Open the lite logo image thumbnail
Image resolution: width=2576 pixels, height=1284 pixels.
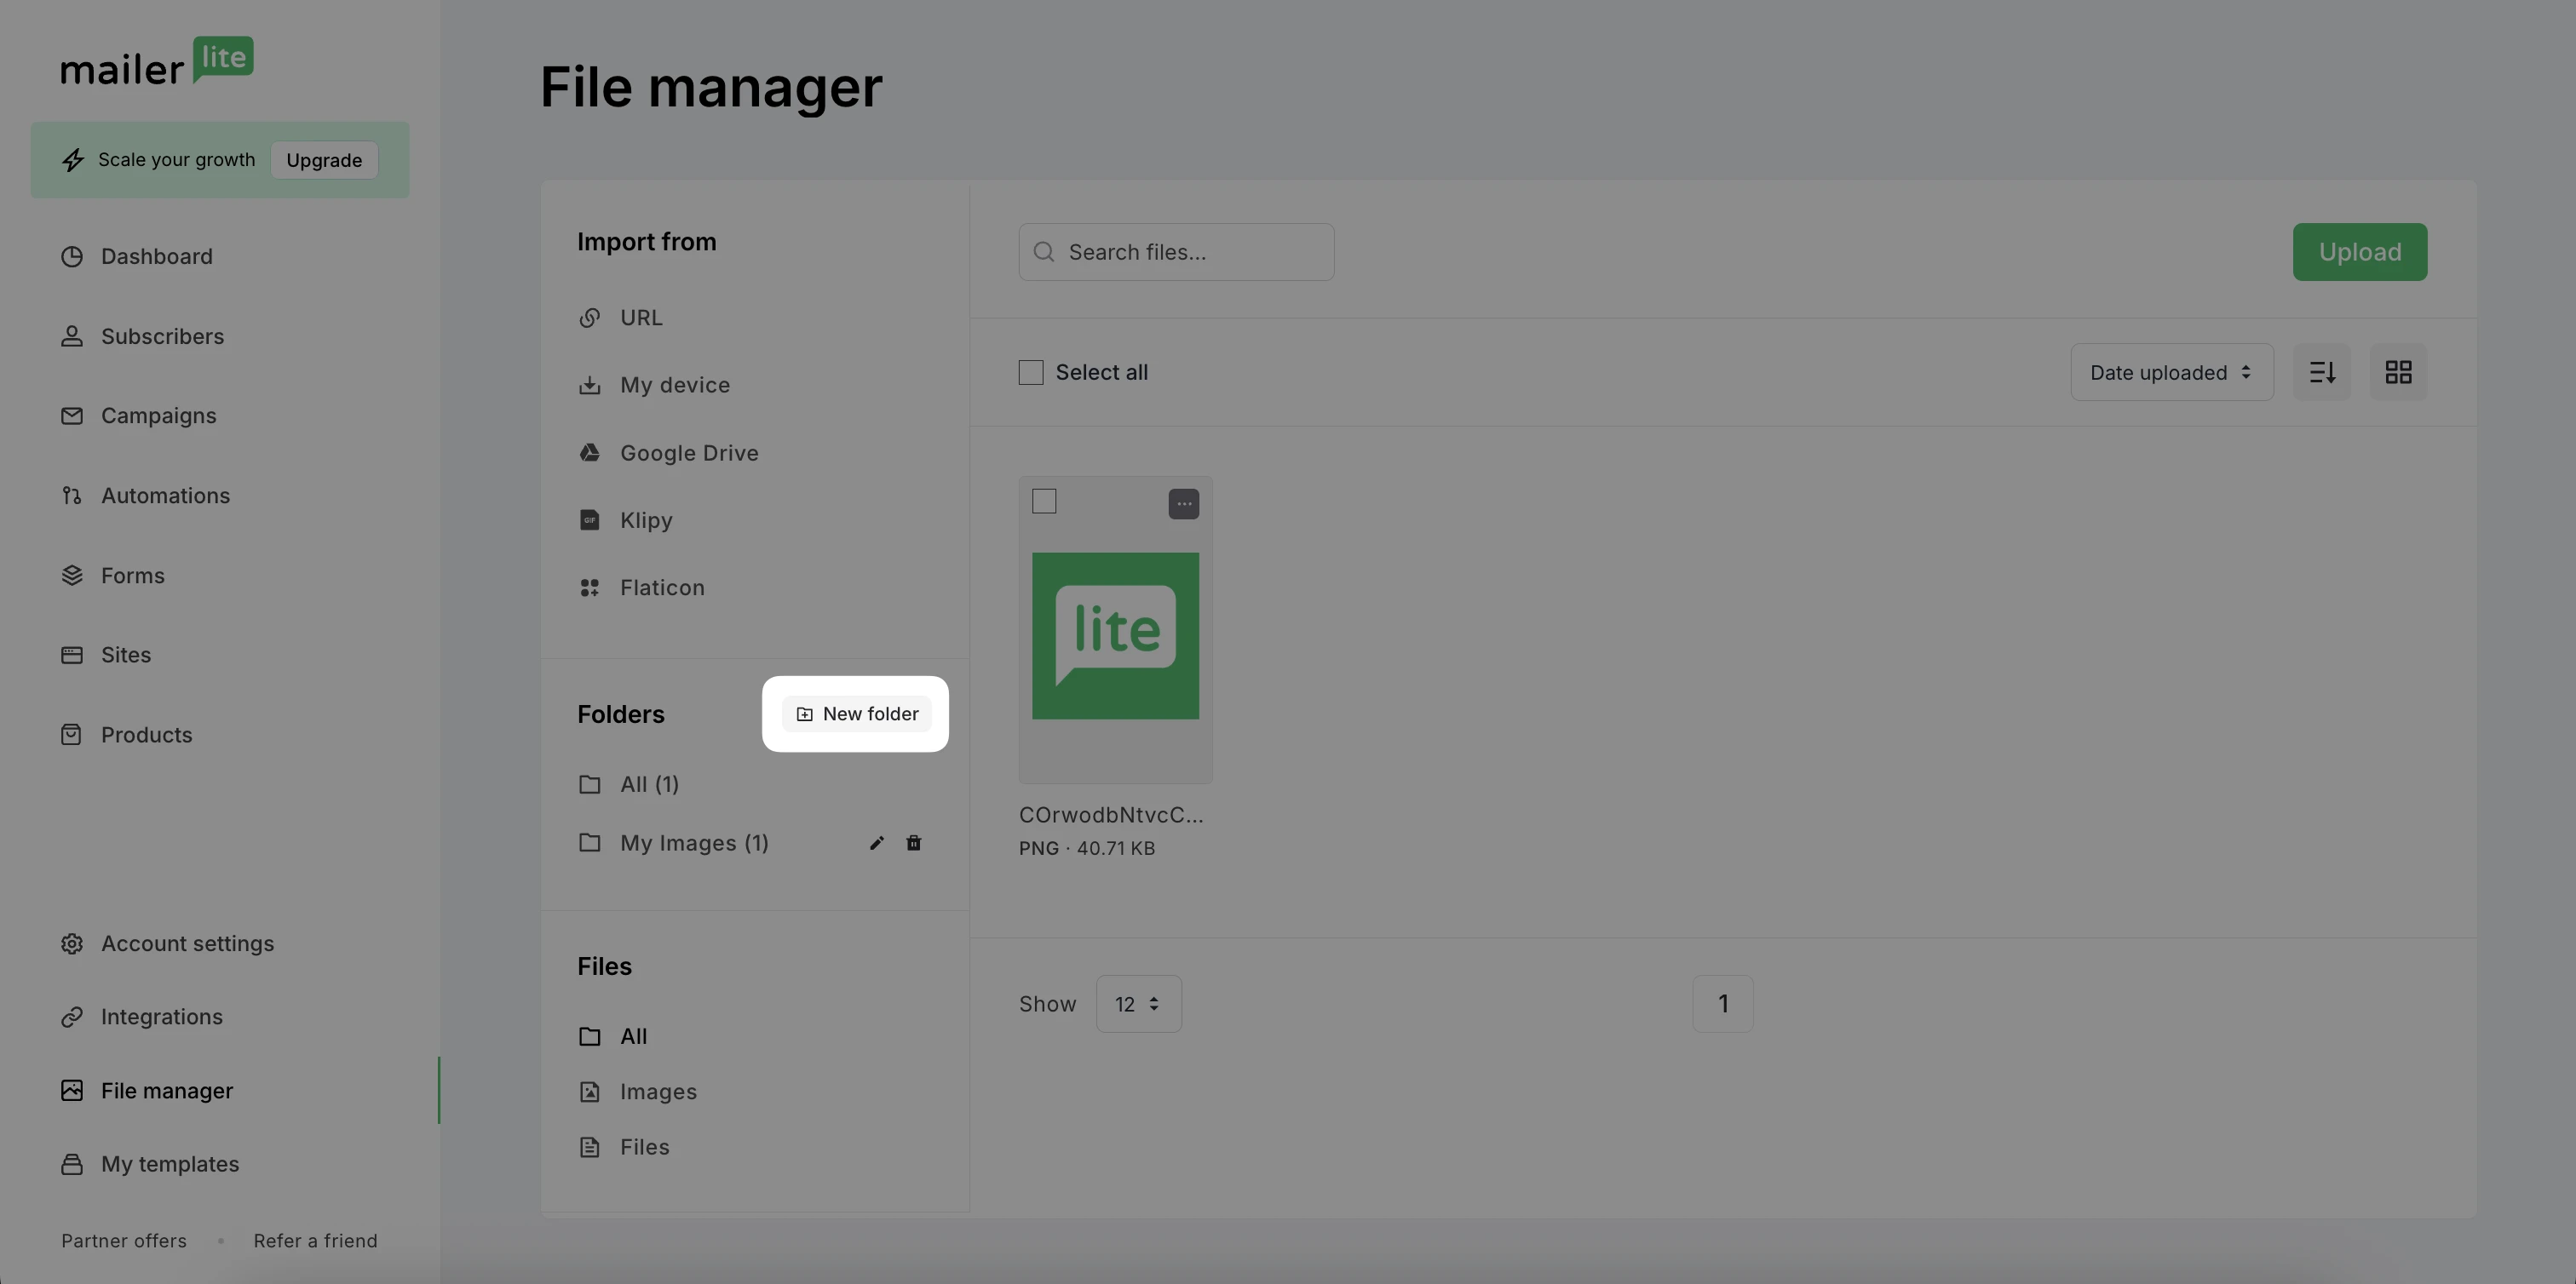tap(1115, 637)
